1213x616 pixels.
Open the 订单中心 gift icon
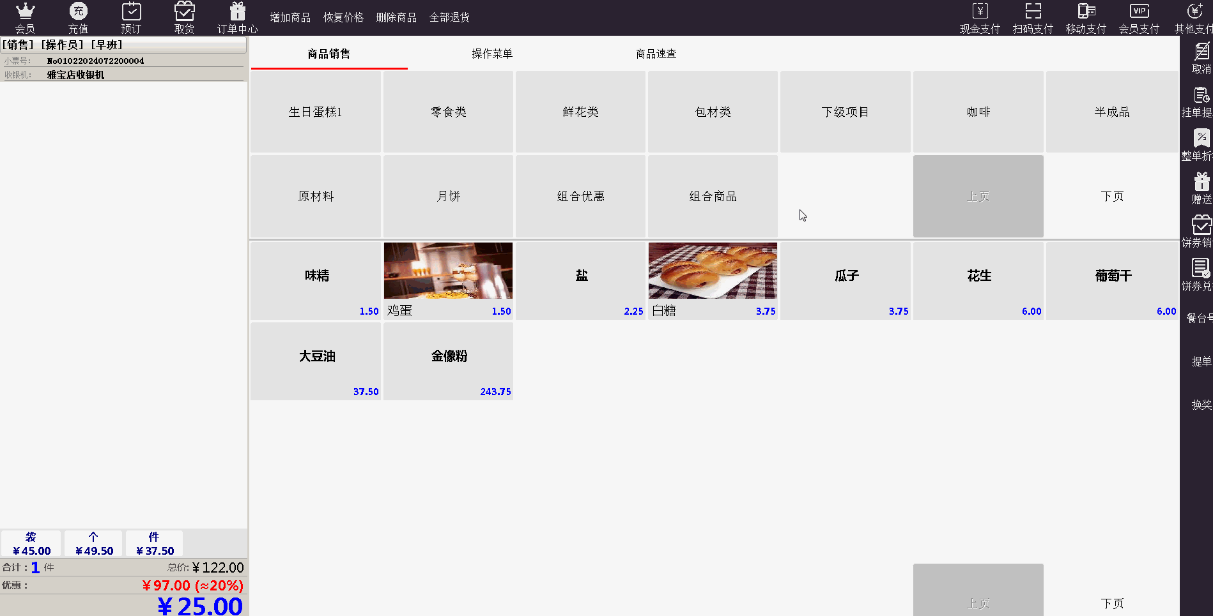[x=237, y=18]
